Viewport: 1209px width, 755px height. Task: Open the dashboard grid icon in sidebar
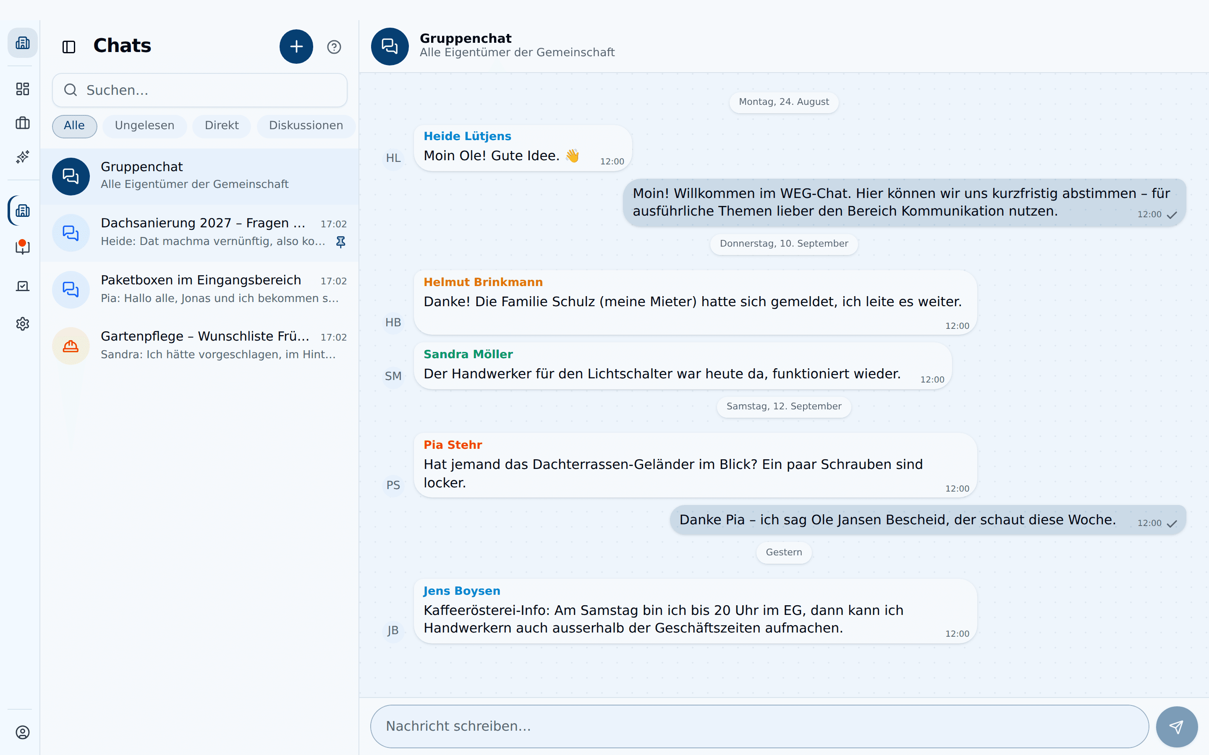[x=23, y=89]
